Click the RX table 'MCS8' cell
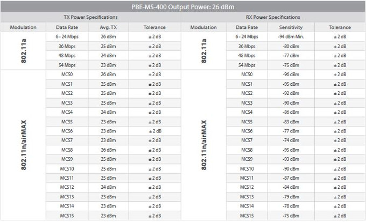Image resolution: width=366 pixels, height=222 pixels. 247,150
